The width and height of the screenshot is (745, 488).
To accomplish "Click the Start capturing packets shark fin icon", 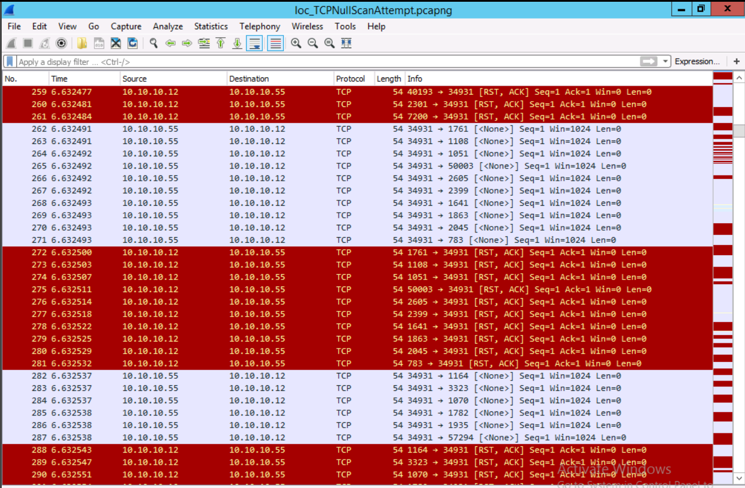I will click(x=10, y=43).
